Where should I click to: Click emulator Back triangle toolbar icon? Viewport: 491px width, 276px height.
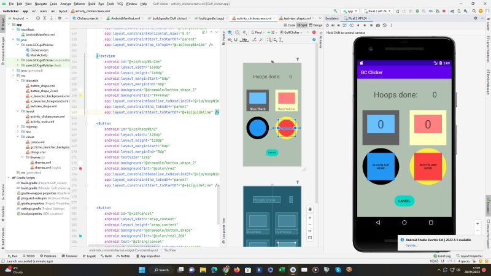(x=358, y=25)
